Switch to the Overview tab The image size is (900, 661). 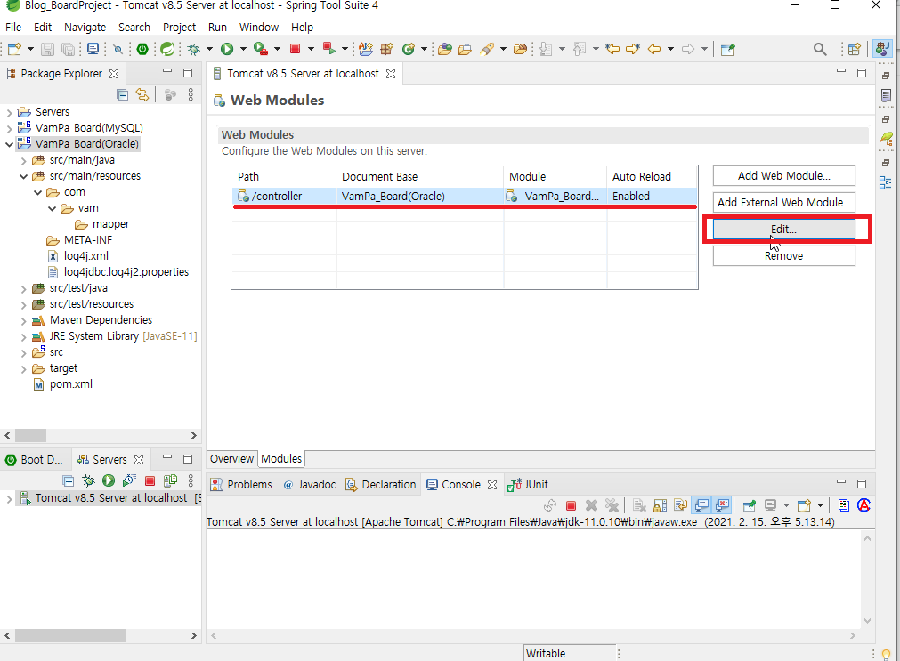point(231,458)
